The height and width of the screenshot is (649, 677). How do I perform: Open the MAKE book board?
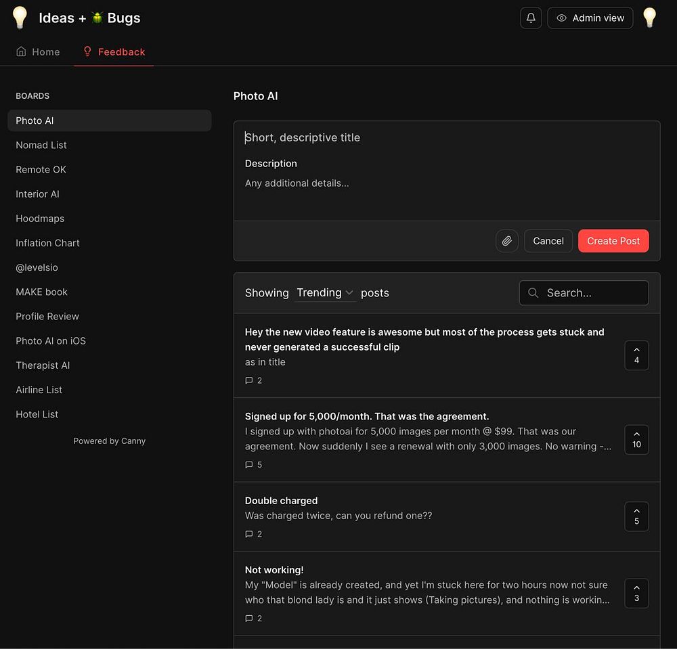pos(41,292)
